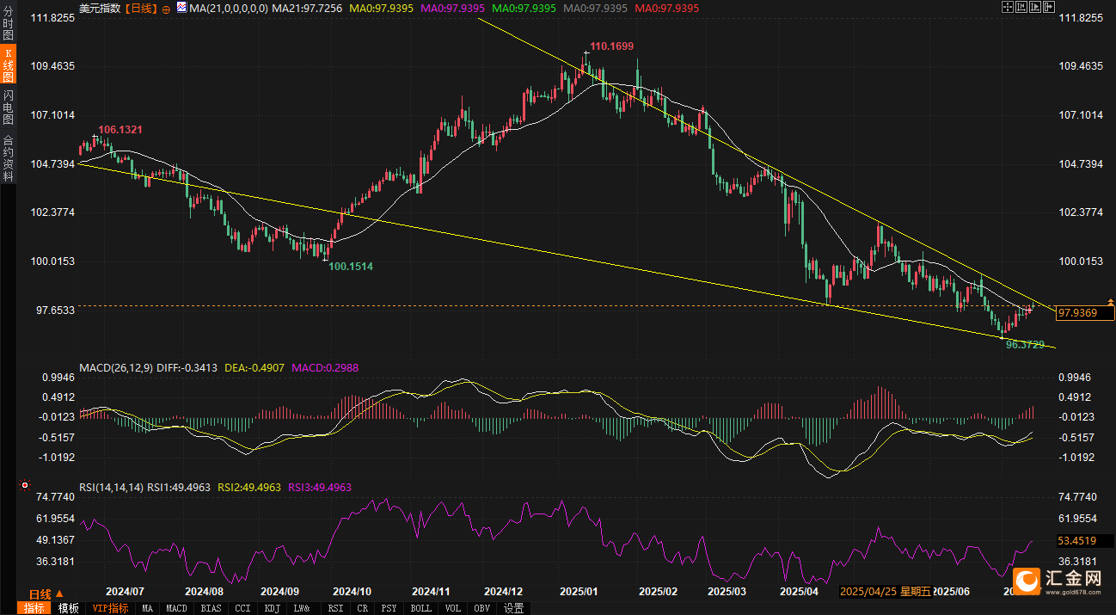Click the shrink-chart axis icon
Image resolution: width=1116 pixels, height=615 pixels.
[x=1021, y=7]
